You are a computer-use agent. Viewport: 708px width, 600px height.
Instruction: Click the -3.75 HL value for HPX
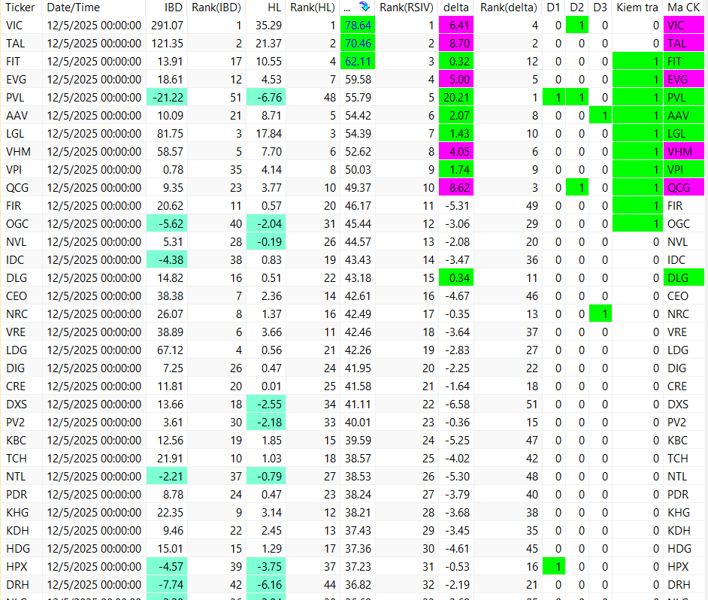pyautogui.click(x=266, y=567)
